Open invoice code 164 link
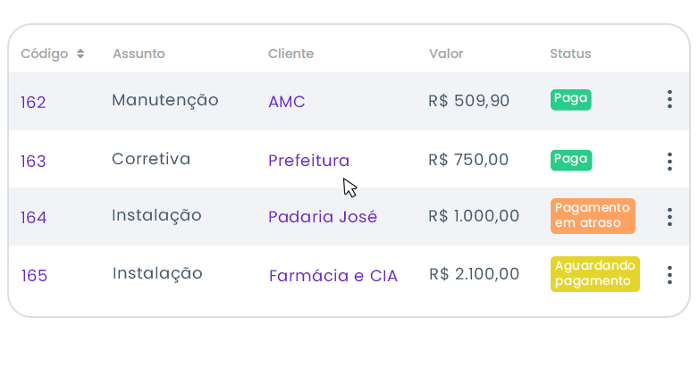The image size is (699, 375). [x=33, y=218]
